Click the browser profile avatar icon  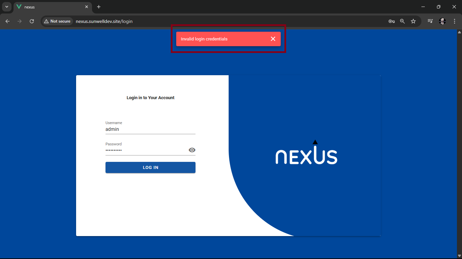point(442,21)
